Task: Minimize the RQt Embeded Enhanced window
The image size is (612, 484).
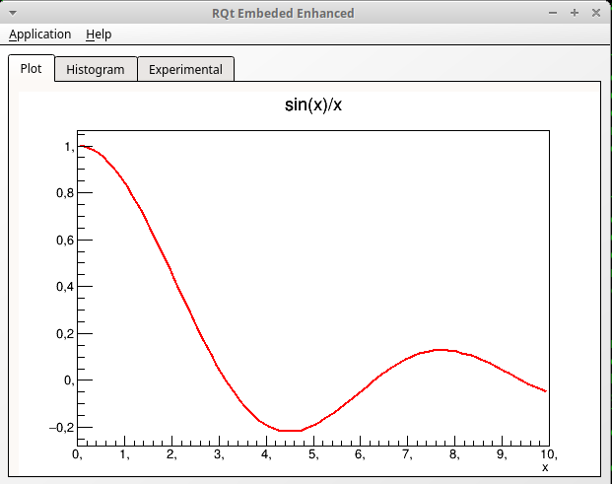Action: click(553, 13)
